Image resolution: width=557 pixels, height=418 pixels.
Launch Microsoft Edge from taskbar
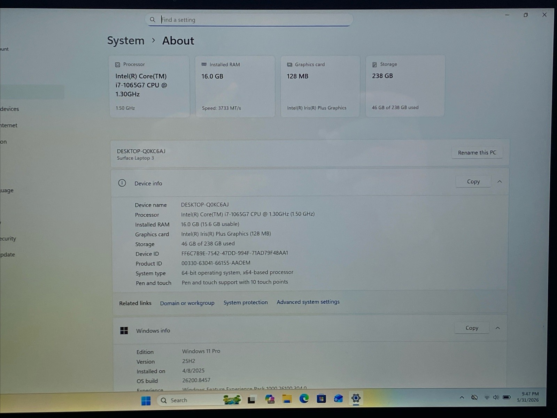(304, 398)
